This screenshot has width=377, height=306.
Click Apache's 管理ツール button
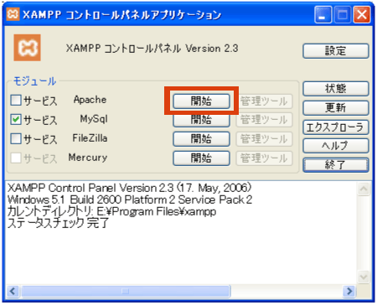point(264,101)
